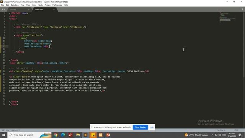Go to previous tab with left arrow
Screen dimensions: 245x138
pos(2,9)
